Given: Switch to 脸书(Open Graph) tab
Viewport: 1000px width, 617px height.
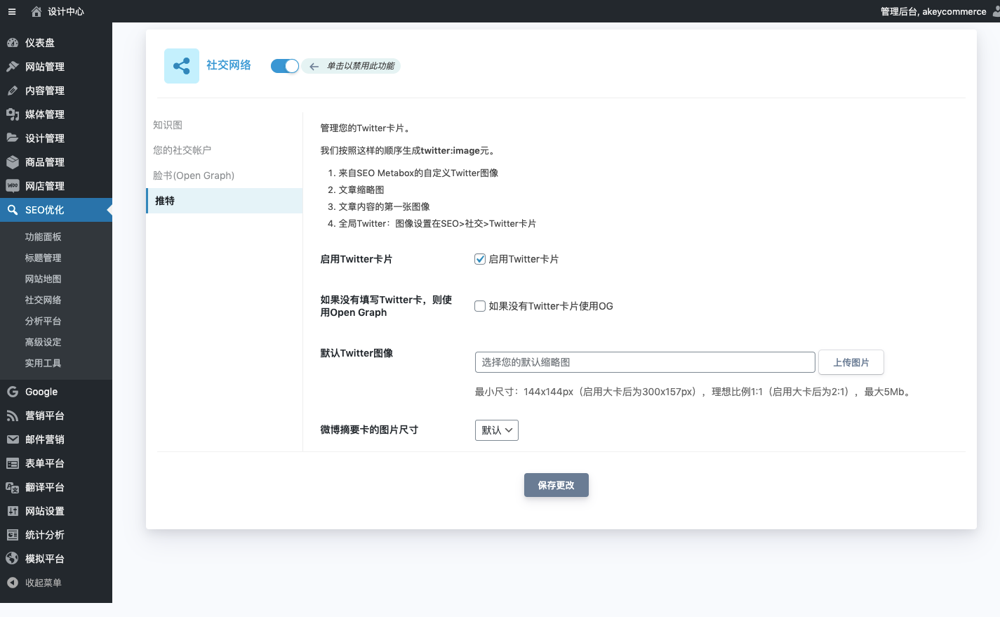Looking at the screenshot, I should (x=194, y=175).
